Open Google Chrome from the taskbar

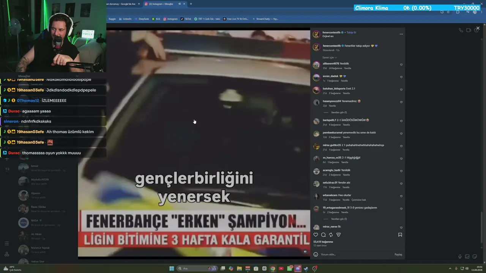(273, 268)
